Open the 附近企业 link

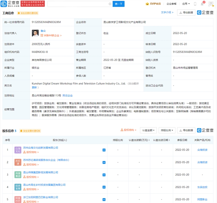pyautogui.click(x=68, y=96)
